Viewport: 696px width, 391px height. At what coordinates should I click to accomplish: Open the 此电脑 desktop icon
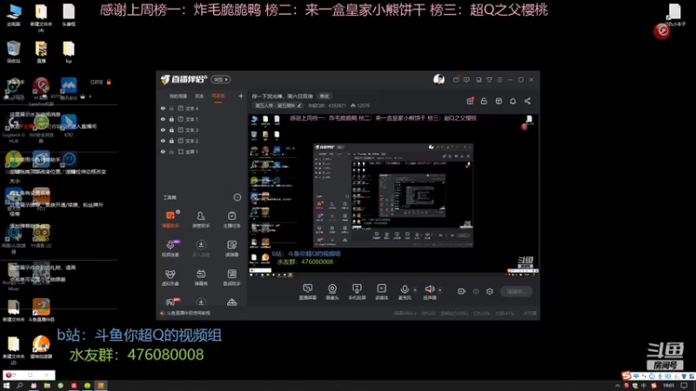point(14,15)
